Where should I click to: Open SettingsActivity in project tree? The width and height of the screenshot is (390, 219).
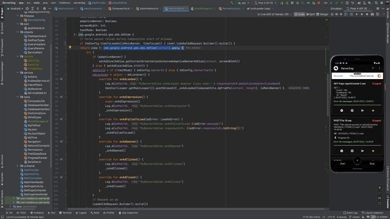(32, 186)
